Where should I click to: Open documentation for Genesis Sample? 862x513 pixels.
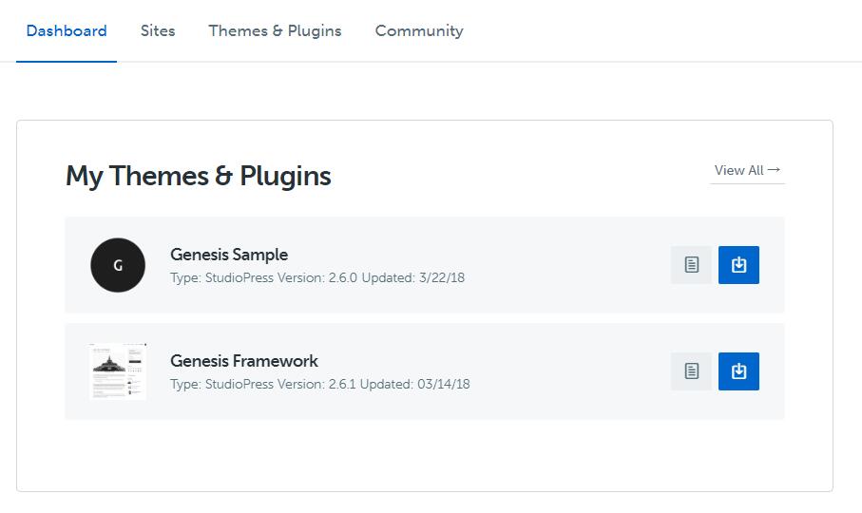click(691, 265)
